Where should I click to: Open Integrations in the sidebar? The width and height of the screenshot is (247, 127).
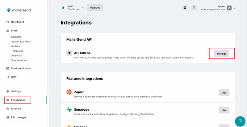[x=18, y=100]
